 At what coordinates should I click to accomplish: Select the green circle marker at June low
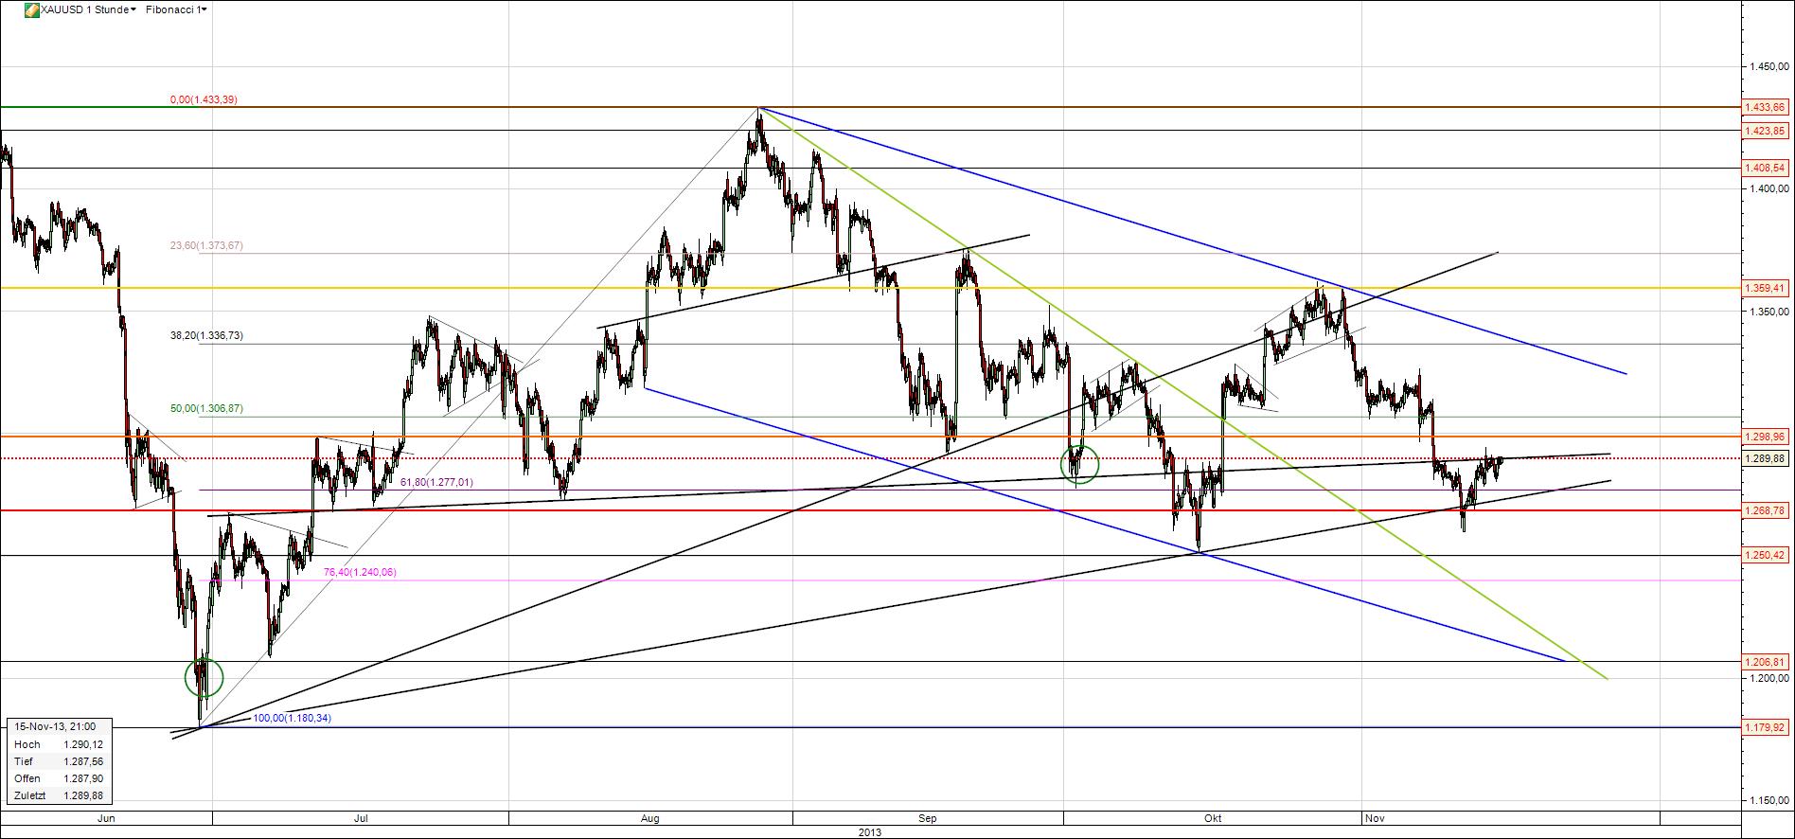click(x=204, y=677)
